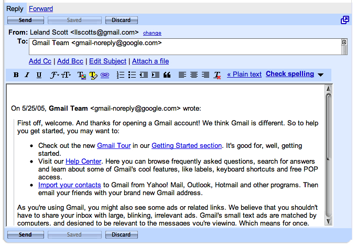Switch to the Forward tab

(x=41, y=8)
